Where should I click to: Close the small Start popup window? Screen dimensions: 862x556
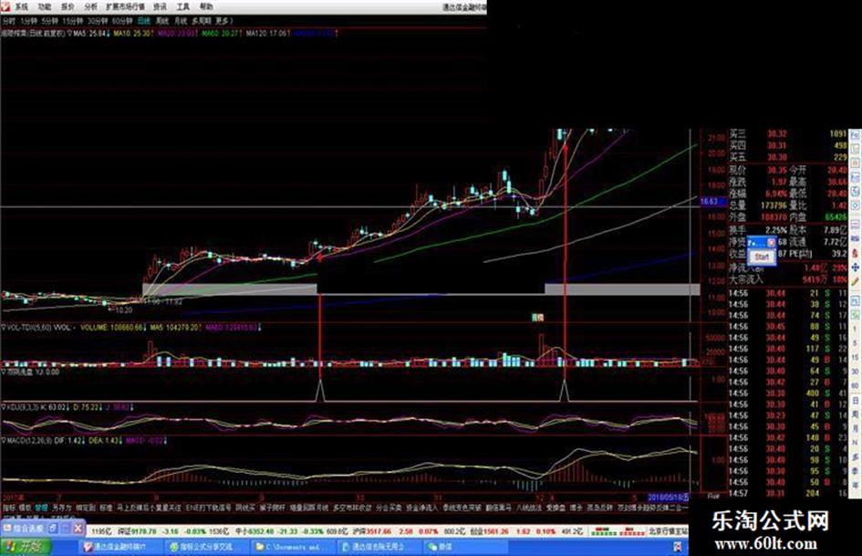[771, 242]
